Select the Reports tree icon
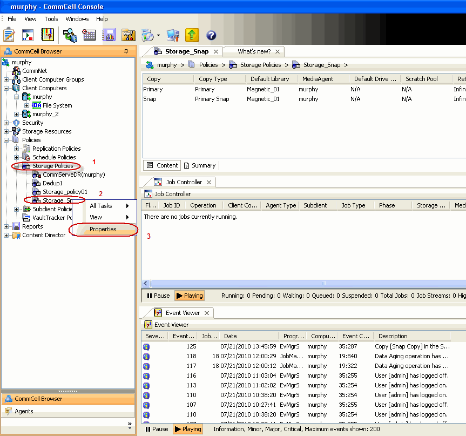This screenshot has width=466, height=436. [16, 226]
